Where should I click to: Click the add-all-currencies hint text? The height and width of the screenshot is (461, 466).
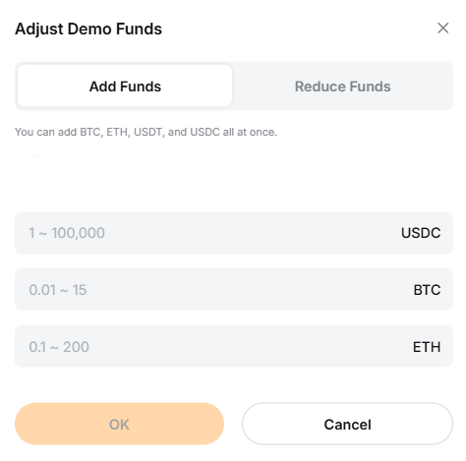point(146,132)
